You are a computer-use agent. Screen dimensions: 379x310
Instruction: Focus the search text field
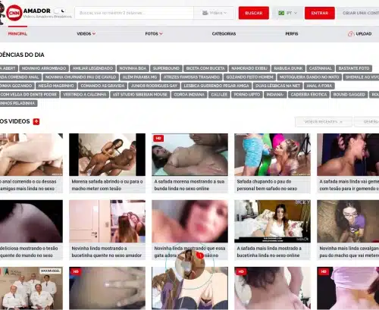tap(134, 13)
